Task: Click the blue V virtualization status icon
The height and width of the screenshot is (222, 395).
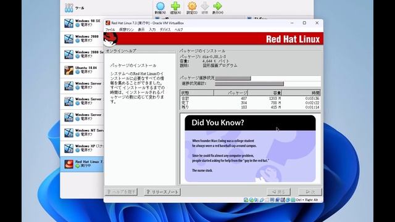Action: pyautogui.click(x=288, y=200)
